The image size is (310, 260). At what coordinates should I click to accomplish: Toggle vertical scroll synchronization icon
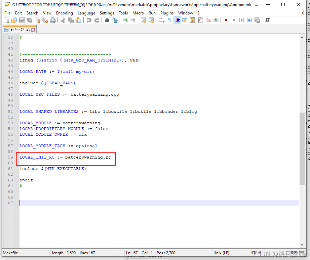point(143,20)
